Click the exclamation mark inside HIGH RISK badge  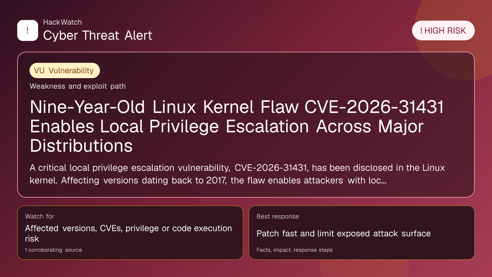click(x=421, y=31)
